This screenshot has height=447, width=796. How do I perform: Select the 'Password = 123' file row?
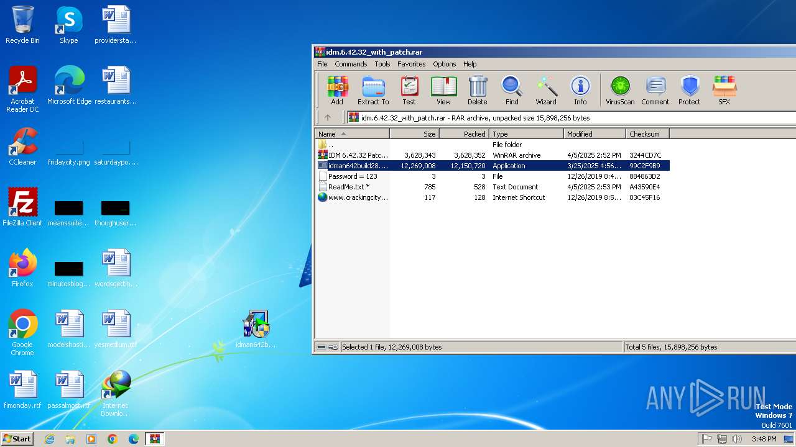click(493, 176)
